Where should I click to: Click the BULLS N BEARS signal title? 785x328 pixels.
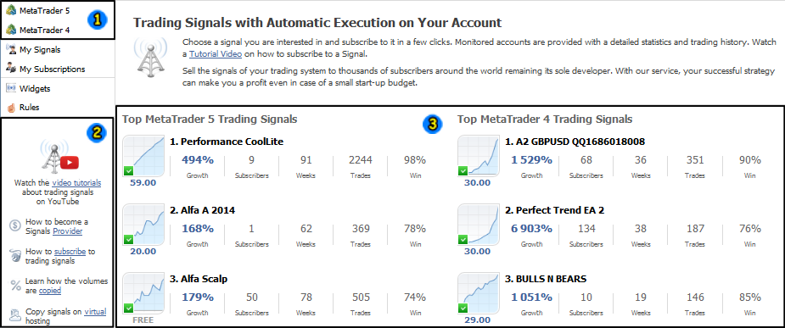point(545,279)
